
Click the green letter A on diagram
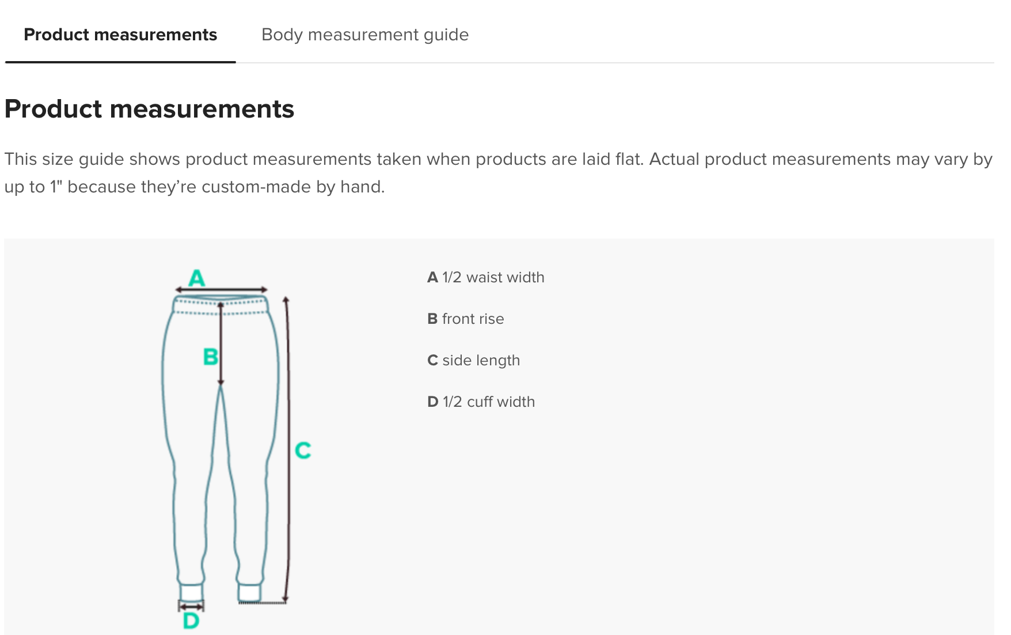click(197, 278)
